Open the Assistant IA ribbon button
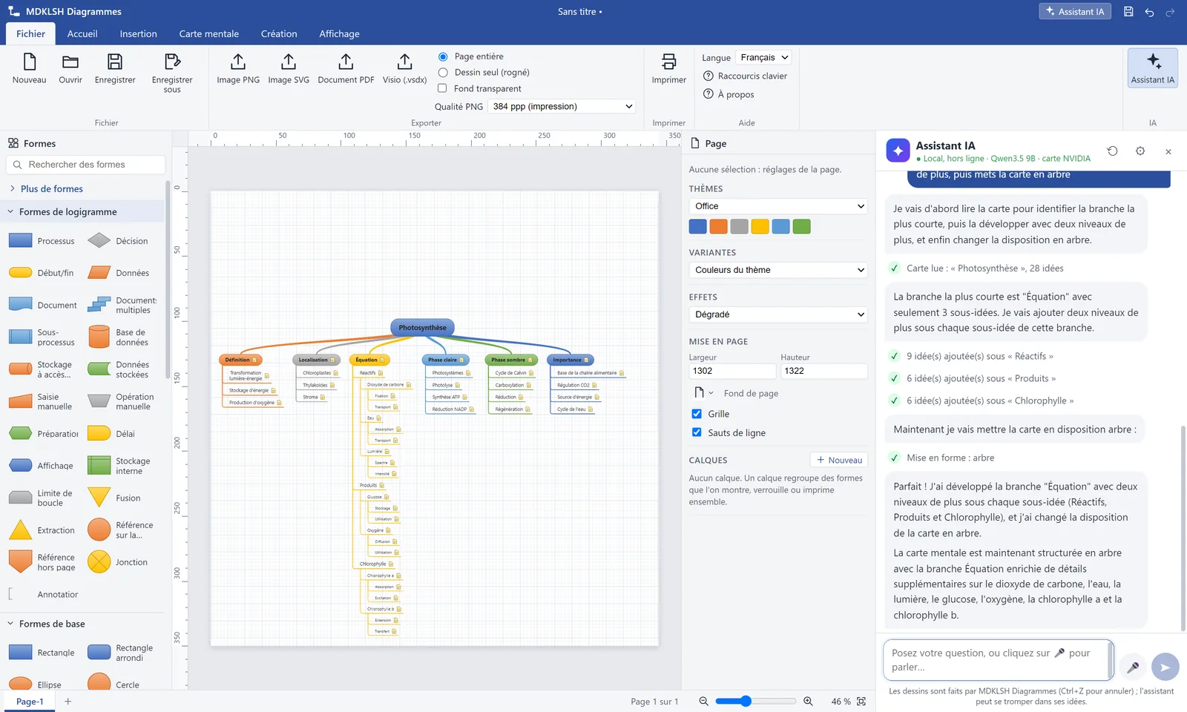The image size is (1187, 712). (1152, 68)
